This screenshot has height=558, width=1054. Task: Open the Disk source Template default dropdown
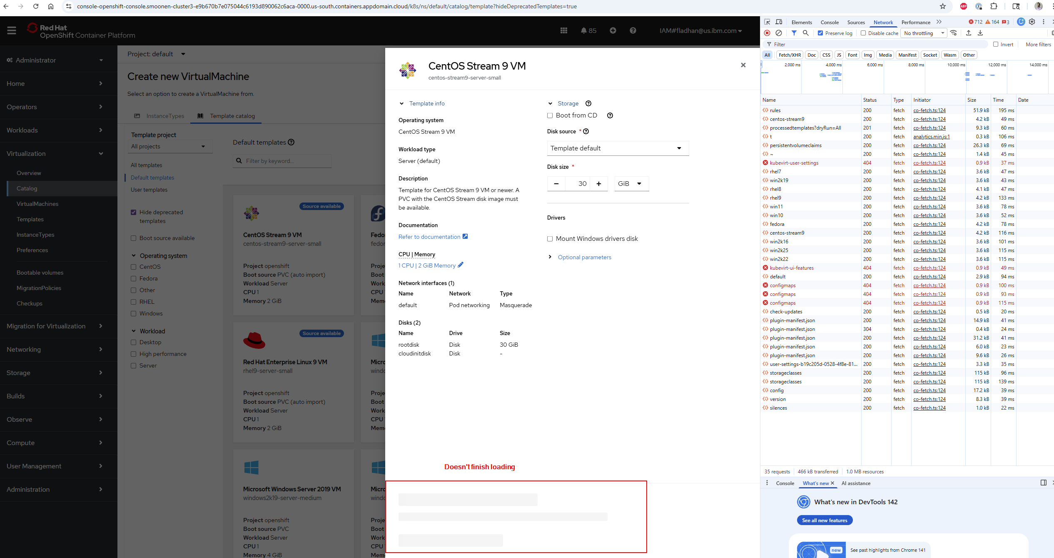point(618,148)
